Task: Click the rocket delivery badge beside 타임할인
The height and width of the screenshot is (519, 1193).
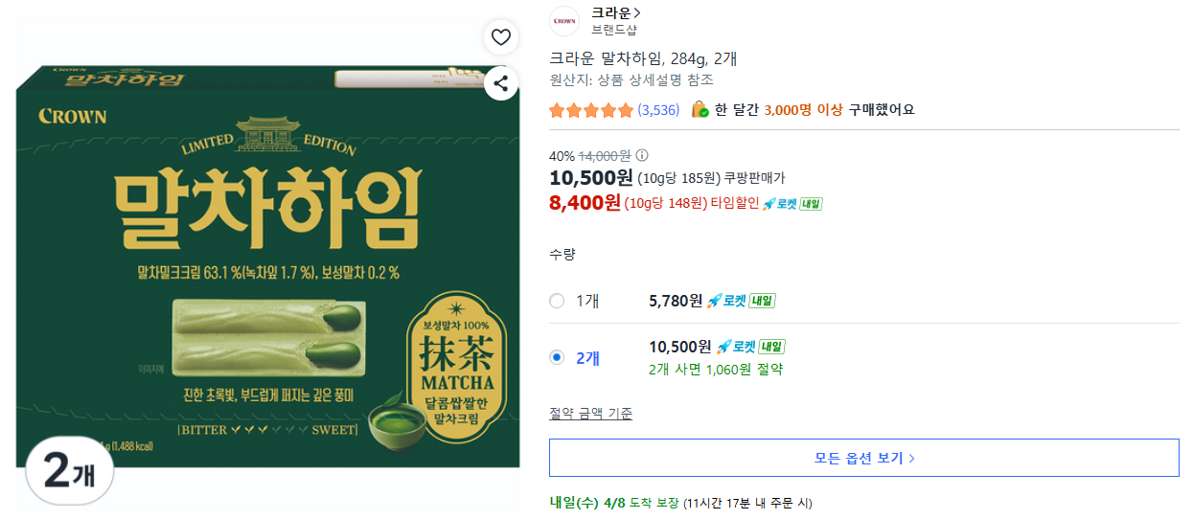Action: point(792,203)
